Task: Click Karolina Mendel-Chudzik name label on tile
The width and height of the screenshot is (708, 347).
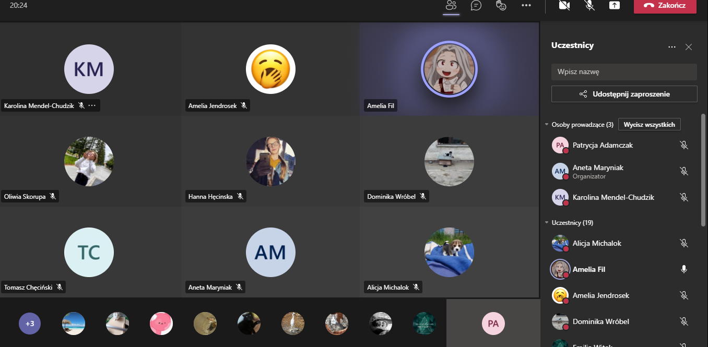Action: coord(39,106)
